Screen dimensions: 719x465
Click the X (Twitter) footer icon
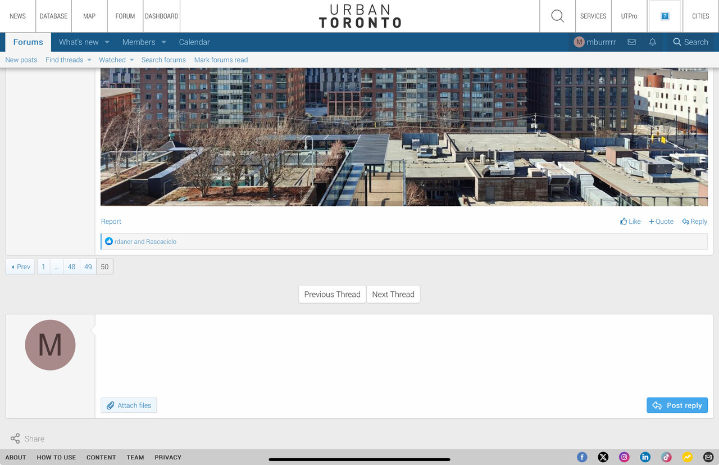click(x=603, y=457)
